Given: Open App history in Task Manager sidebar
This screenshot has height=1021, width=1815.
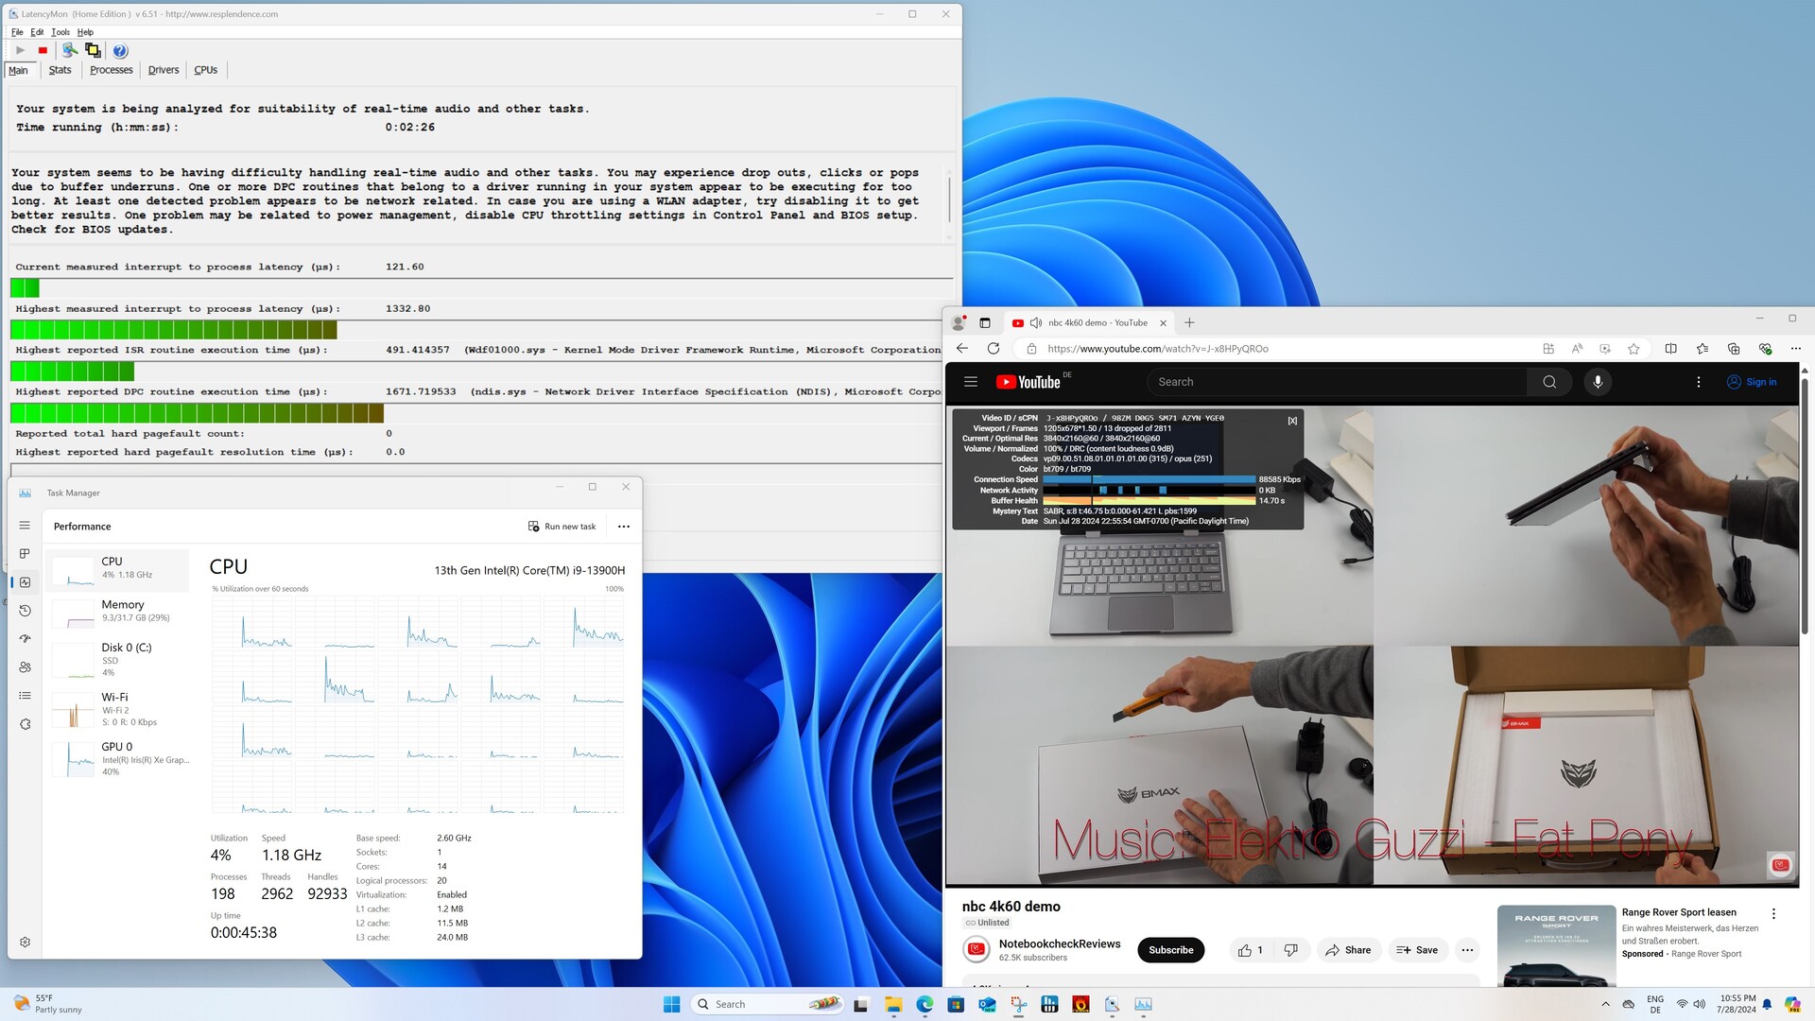Looking at the screenshot, I should [26, 611].
